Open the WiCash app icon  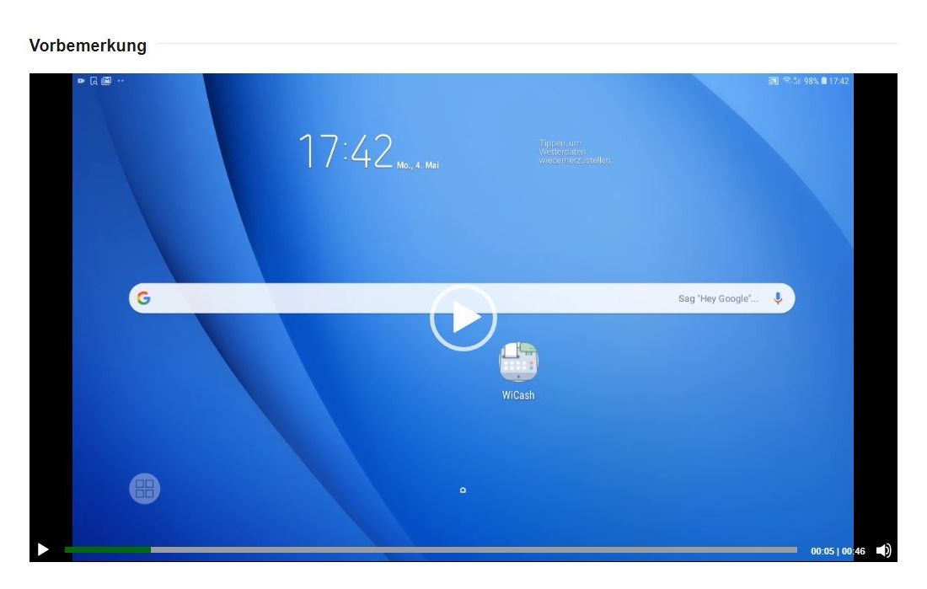[518, 364]
